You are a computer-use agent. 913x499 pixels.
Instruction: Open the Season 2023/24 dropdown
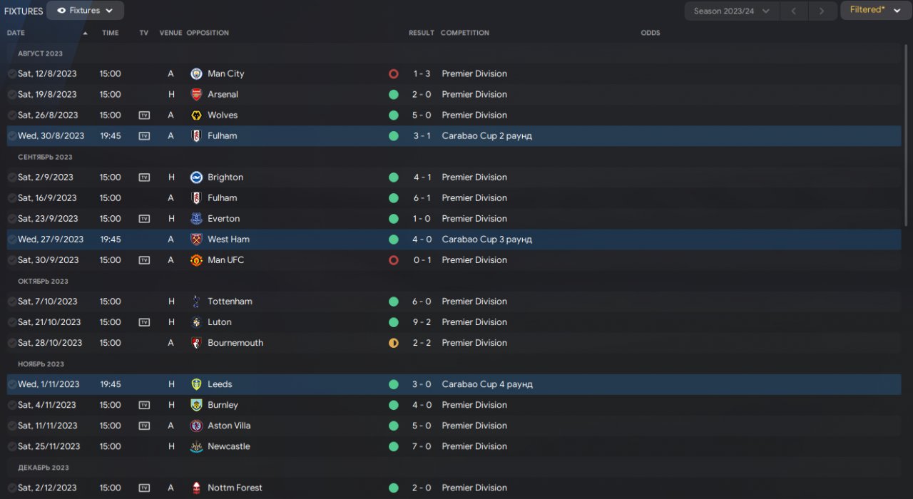(731, 11)
